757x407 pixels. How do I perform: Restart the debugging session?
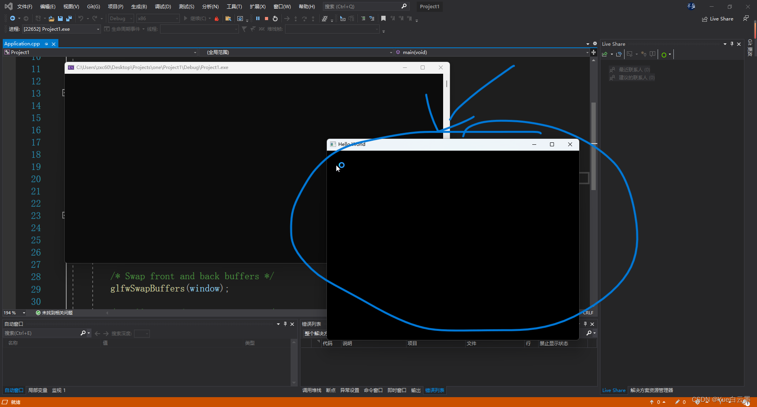click(x=275, y=19)
